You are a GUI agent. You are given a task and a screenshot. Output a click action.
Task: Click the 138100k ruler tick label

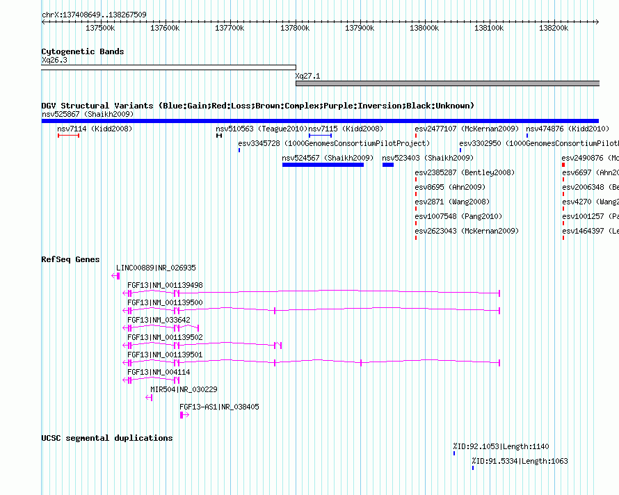(489, 28)
